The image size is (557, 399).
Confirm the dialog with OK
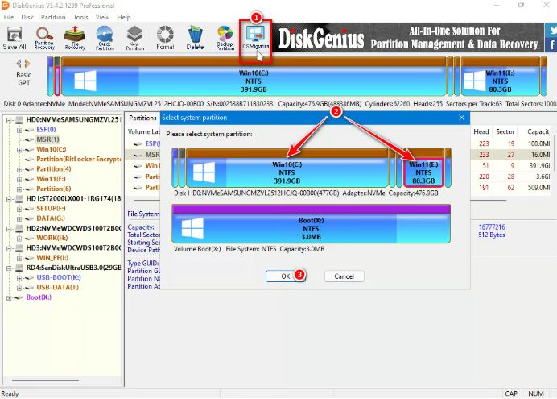pos(285,276)
